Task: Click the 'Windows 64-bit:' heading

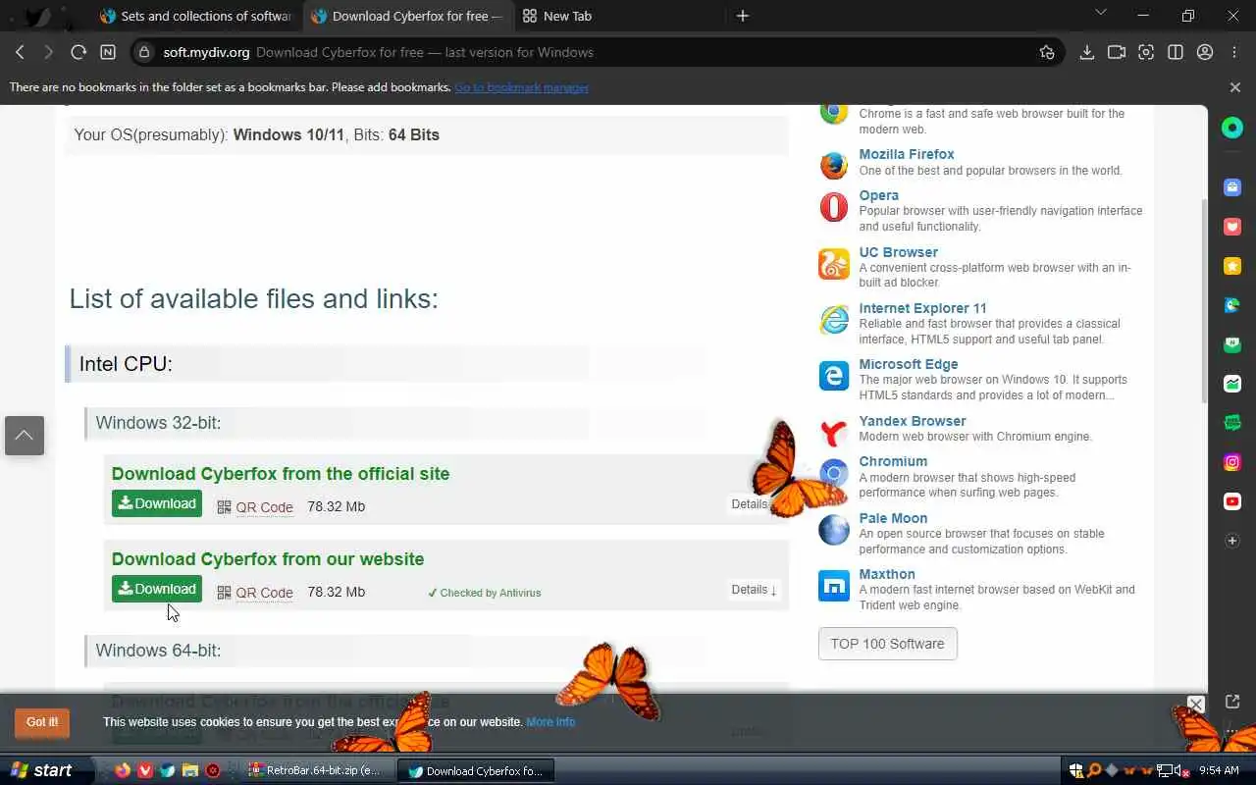Action: click(158, 650)
